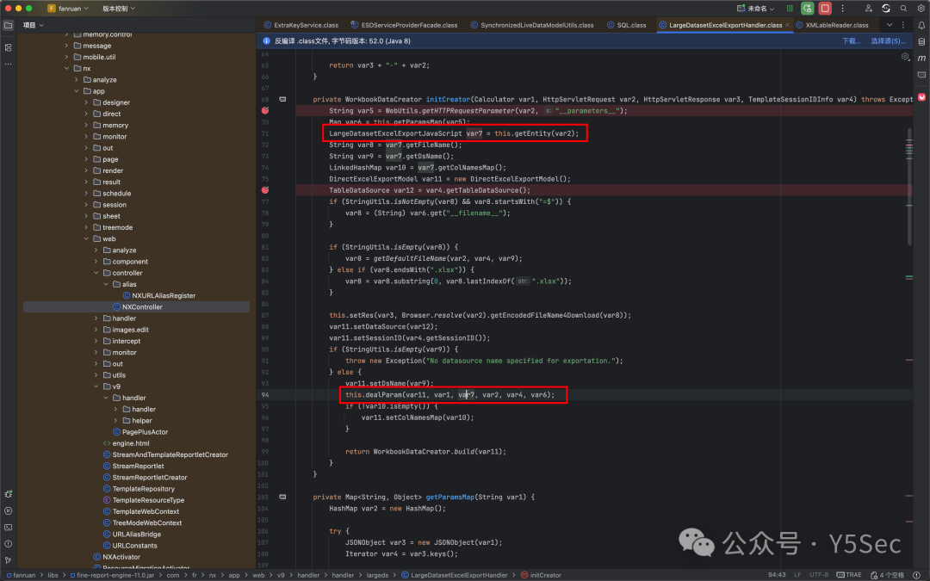Collapse the web folder in tree
Viewport: 930px width, 581px height.
[x=87, y=239]
